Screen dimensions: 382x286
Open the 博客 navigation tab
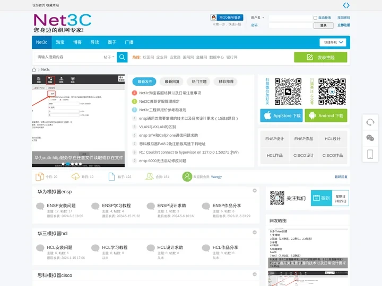point(77,42)
